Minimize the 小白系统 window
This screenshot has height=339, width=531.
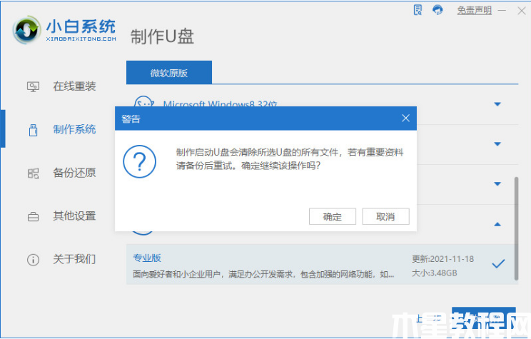tap(502, 11)
